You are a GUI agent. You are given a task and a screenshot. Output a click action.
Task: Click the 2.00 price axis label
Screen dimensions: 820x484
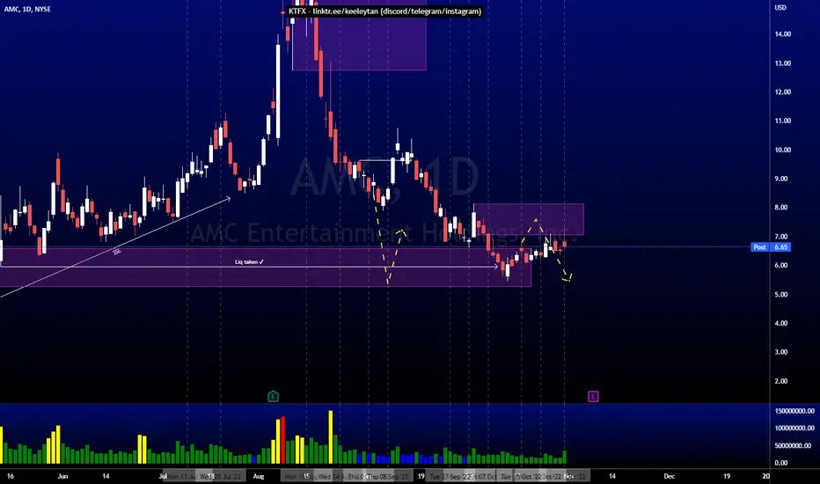coord(781,381)
